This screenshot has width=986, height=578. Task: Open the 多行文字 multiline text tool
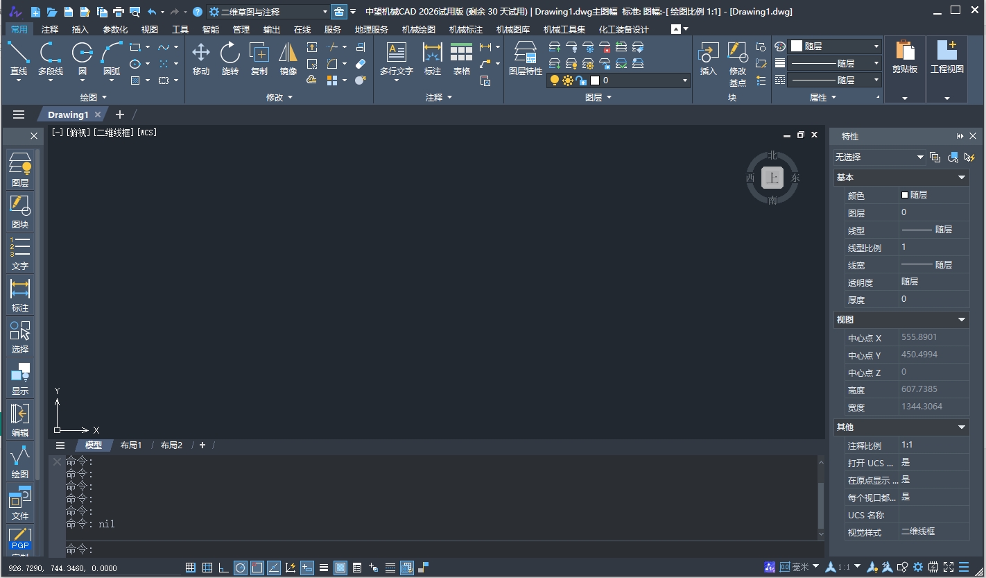click(397, 58)
